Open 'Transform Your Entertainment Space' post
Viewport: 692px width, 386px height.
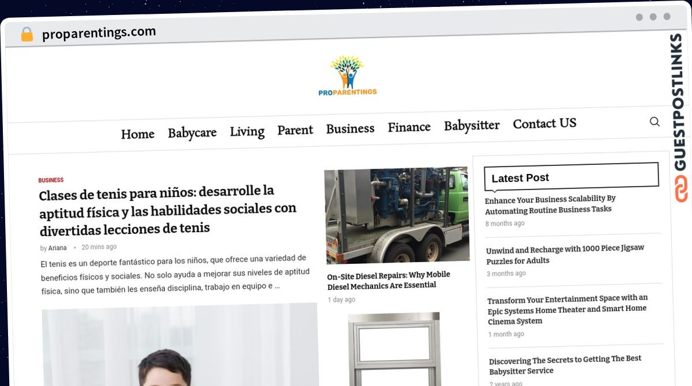(567, 309)
